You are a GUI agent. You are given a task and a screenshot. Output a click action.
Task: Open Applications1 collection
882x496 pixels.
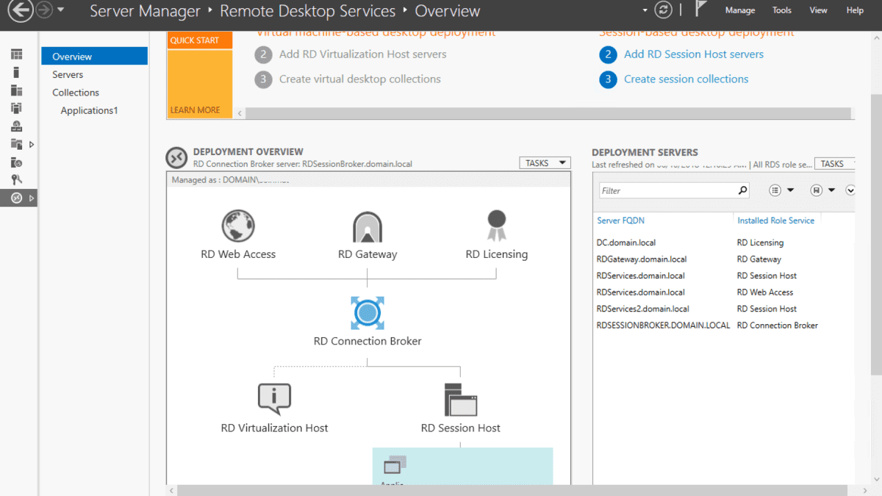point(89,111)
